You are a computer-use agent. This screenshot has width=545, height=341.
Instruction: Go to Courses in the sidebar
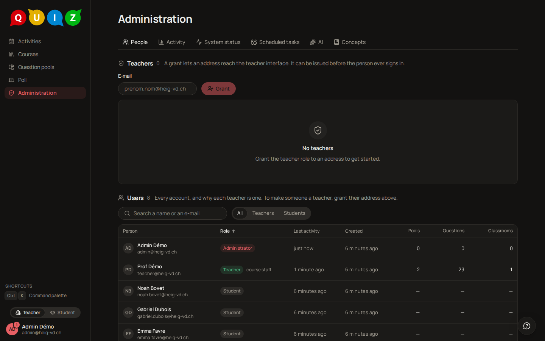point(45,54)
